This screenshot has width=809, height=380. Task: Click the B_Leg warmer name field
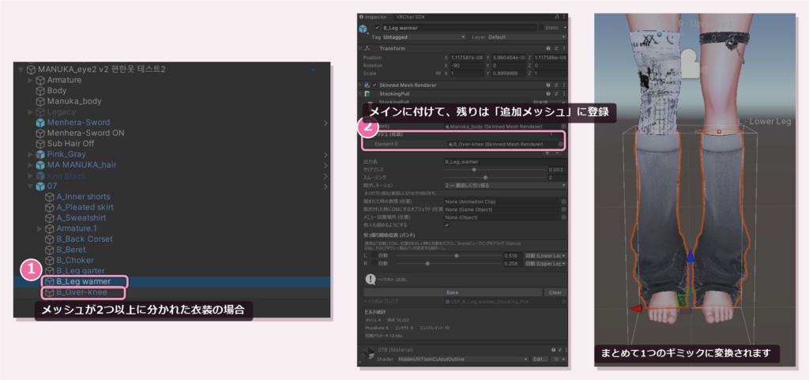pyautogui.click(x=459, y=28)
